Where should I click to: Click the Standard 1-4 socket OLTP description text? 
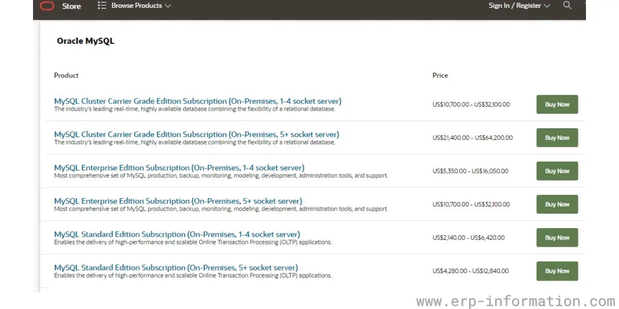coord(193,242)
